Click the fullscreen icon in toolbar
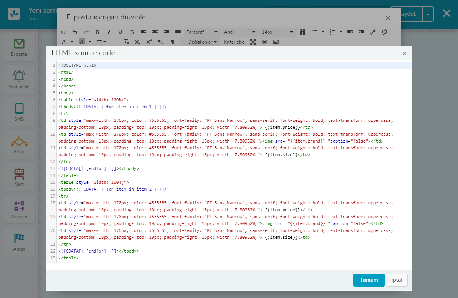Screen dimensions: 458x298 point(253,42)
